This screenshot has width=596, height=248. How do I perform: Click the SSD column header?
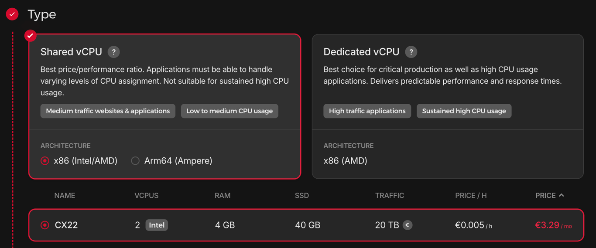tap(302, 196)
